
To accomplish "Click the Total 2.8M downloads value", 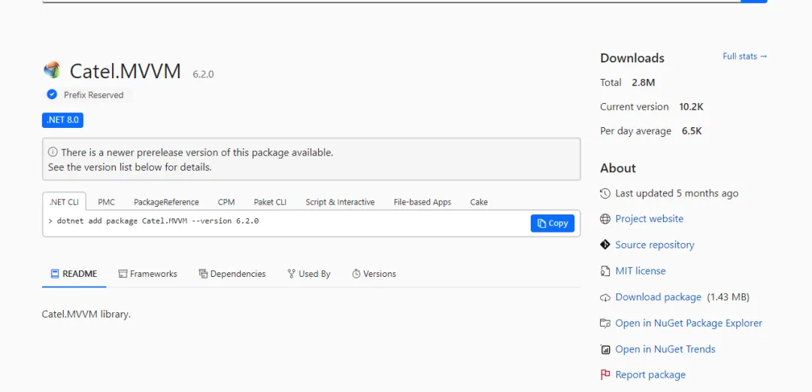I will 643,83.
